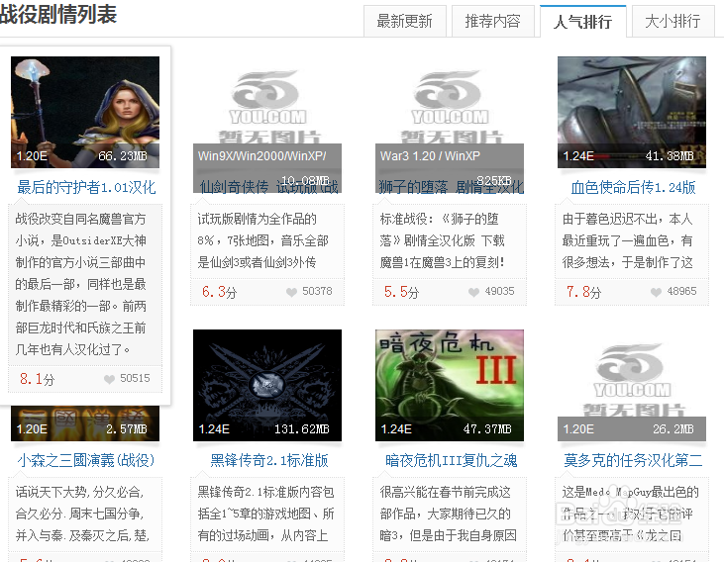The width and height of the screenshot is (724, 562).
Task: Open thumbnail of 血色使命后传1.24版
Action: tap(632, 112)
